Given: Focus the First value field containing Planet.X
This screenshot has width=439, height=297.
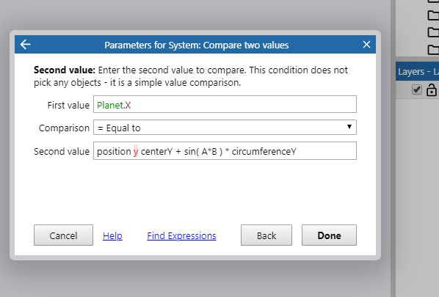Looking at the screenshot, I should (x=225, y=104).
